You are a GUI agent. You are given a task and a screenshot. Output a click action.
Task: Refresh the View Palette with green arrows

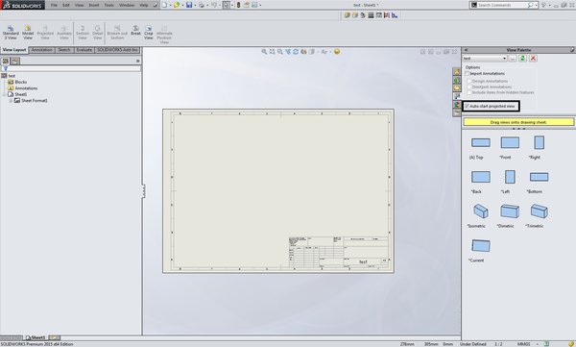522,58
